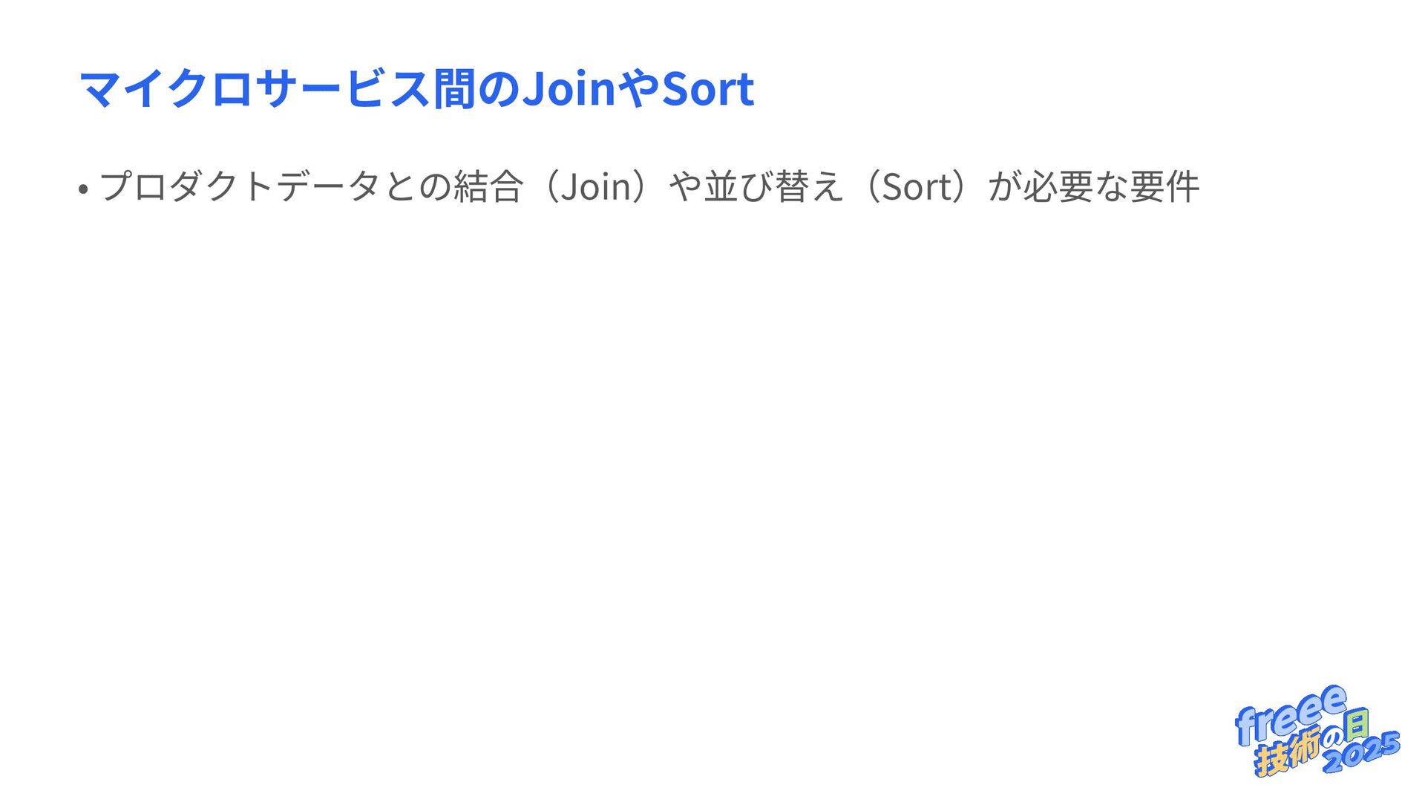
Task: Click the bullet point dot before プロダクトデータ
Action: coord(83,189)
